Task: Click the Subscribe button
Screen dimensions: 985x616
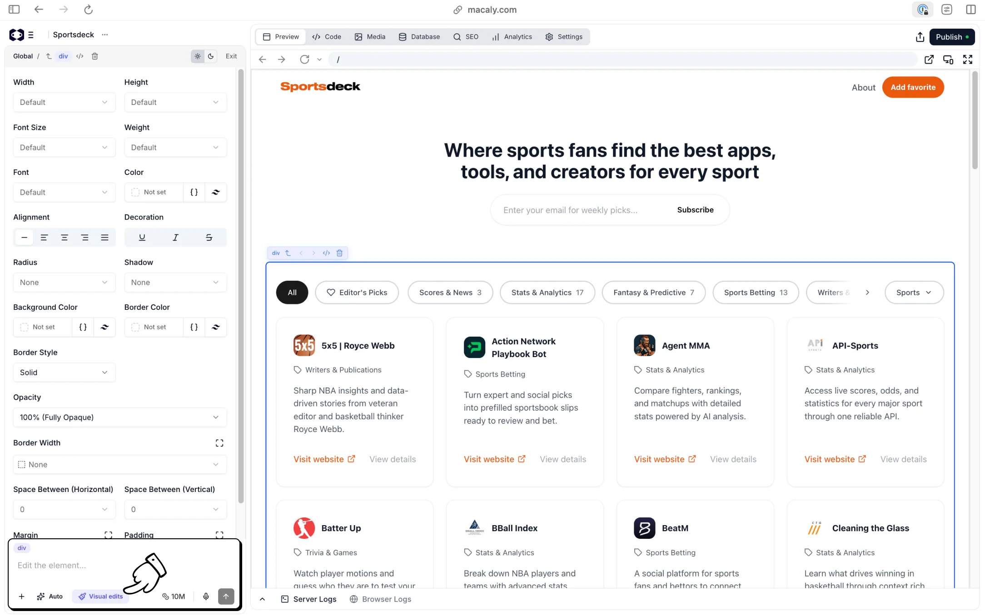Action: pyautogui.click(x=695, y=210)
